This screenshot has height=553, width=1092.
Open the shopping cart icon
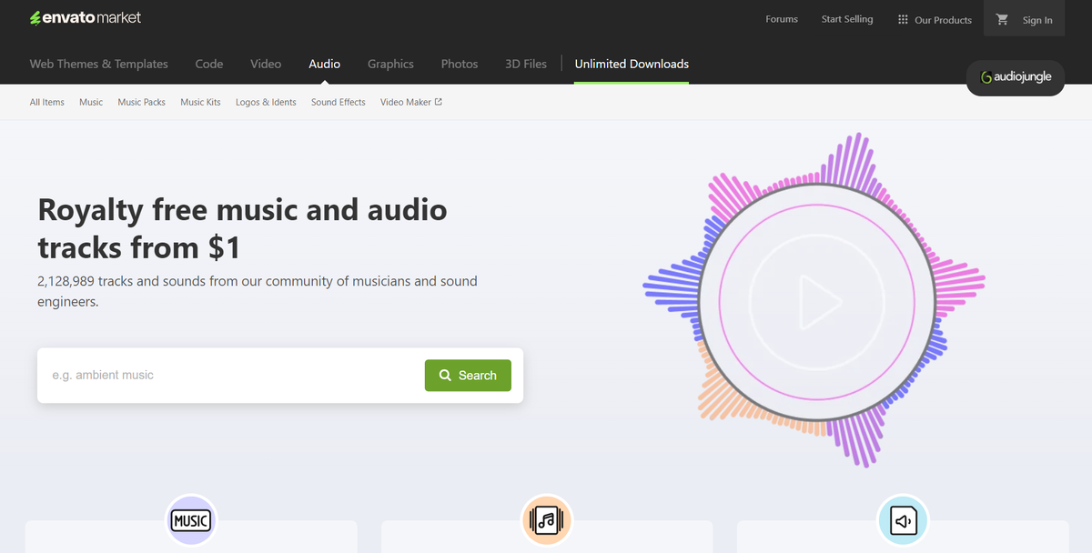coord(1002,19)
